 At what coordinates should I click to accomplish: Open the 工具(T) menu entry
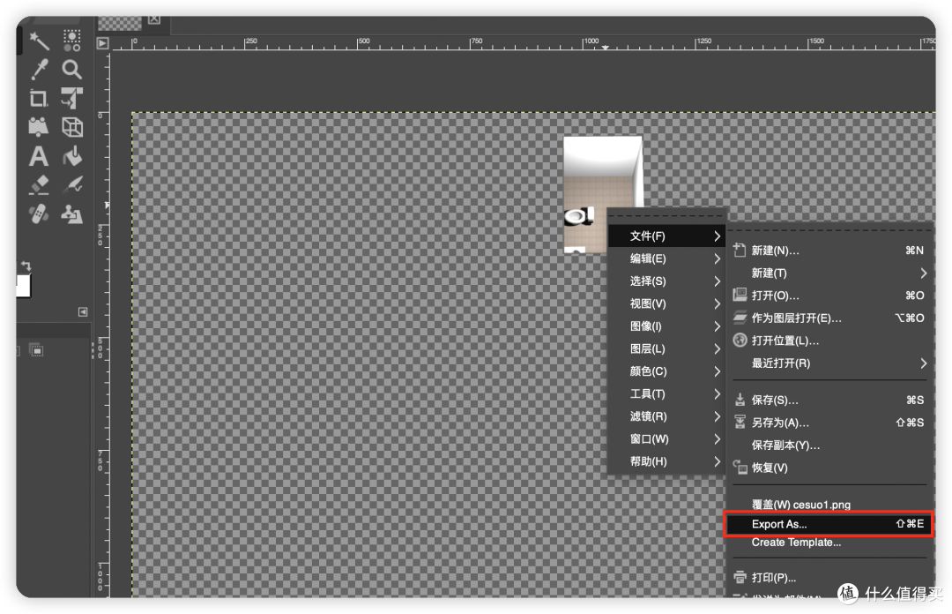pos(666,394)
